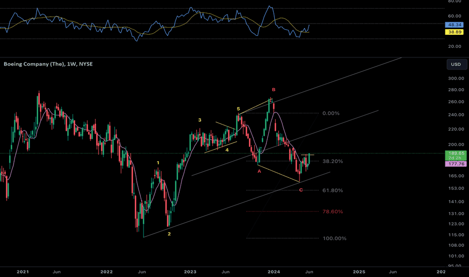Click the 2023 time axis label

[x=190, y=272]
